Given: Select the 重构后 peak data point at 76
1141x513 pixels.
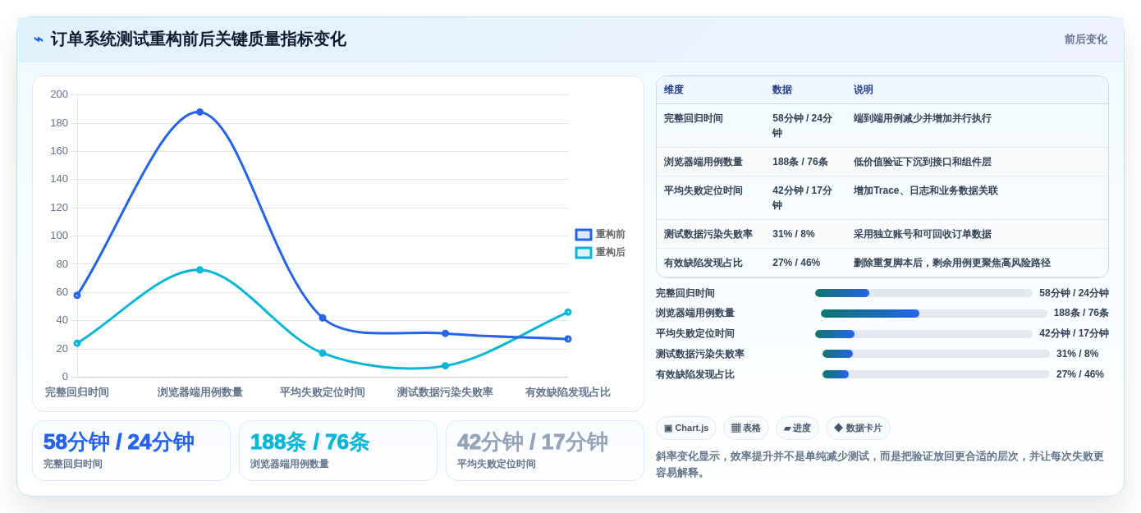Looking at the screenshot, I should click(199, 270).
